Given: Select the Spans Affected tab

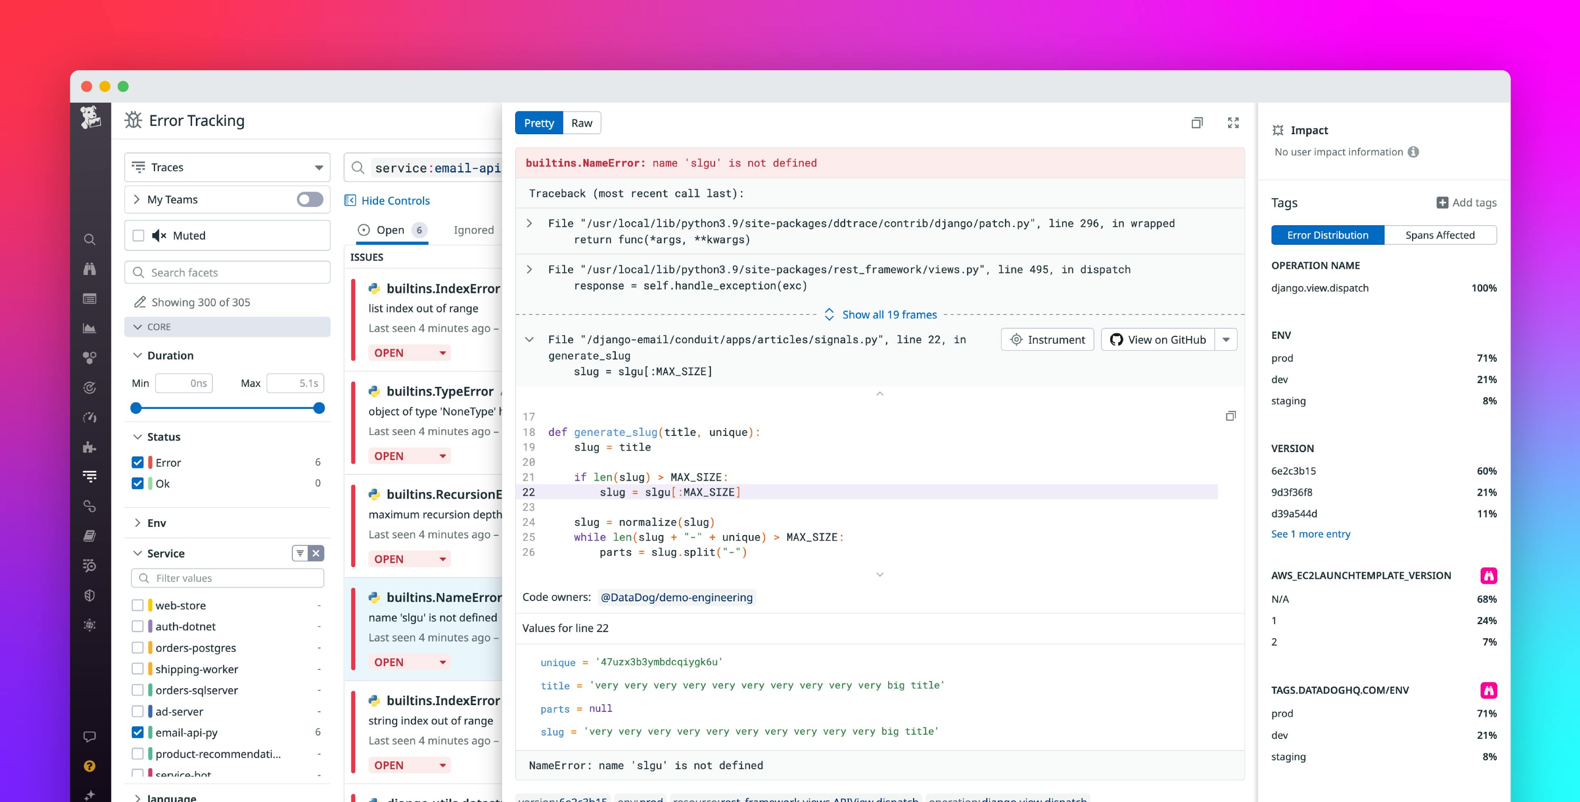Looking at the screenshot, I should (x=1440, y=235).
